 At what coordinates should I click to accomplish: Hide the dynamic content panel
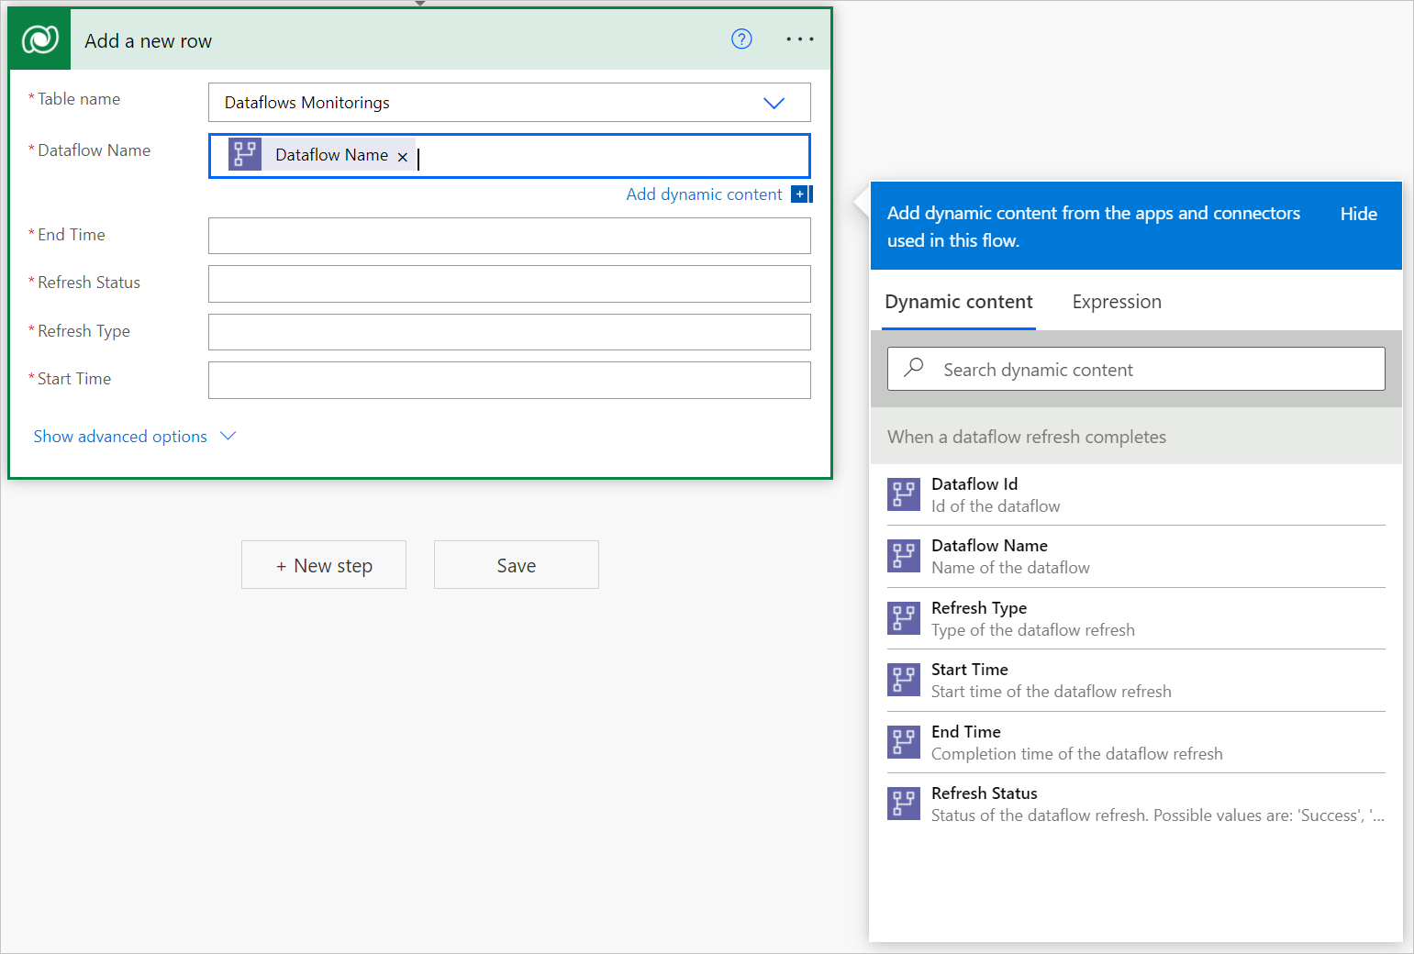tap(1358, 214)
